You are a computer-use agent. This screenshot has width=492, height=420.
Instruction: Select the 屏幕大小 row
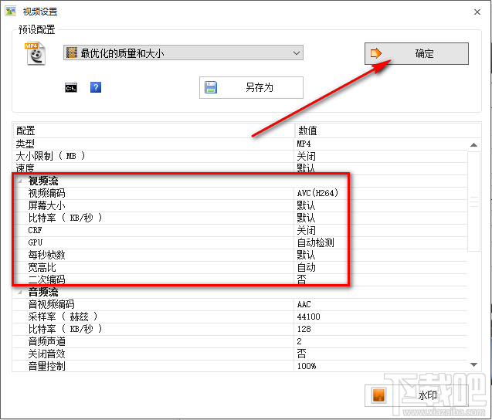[x=240, y=205]
